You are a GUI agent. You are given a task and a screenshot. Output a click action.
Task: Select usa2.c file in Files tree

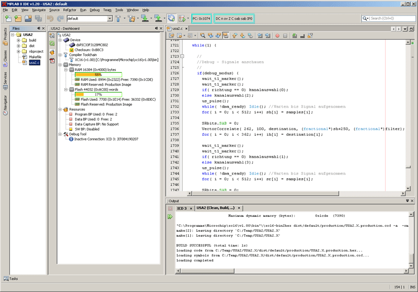point(34,63)
